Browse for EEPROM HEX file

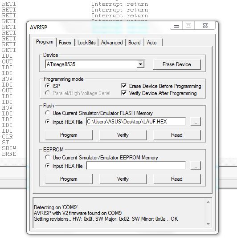(x=196, y=166)
